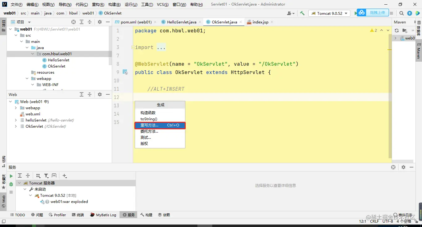
Task: Click the warning triangle inspections indicator
Action: point(372,30)
